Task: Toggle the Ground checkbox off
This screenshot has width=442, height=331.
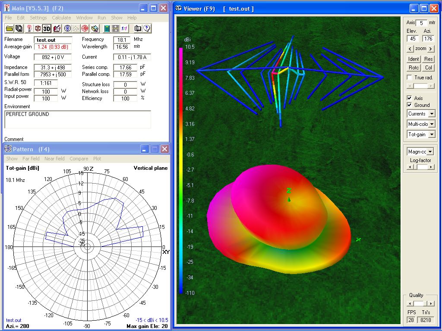Action: [410, 105]
